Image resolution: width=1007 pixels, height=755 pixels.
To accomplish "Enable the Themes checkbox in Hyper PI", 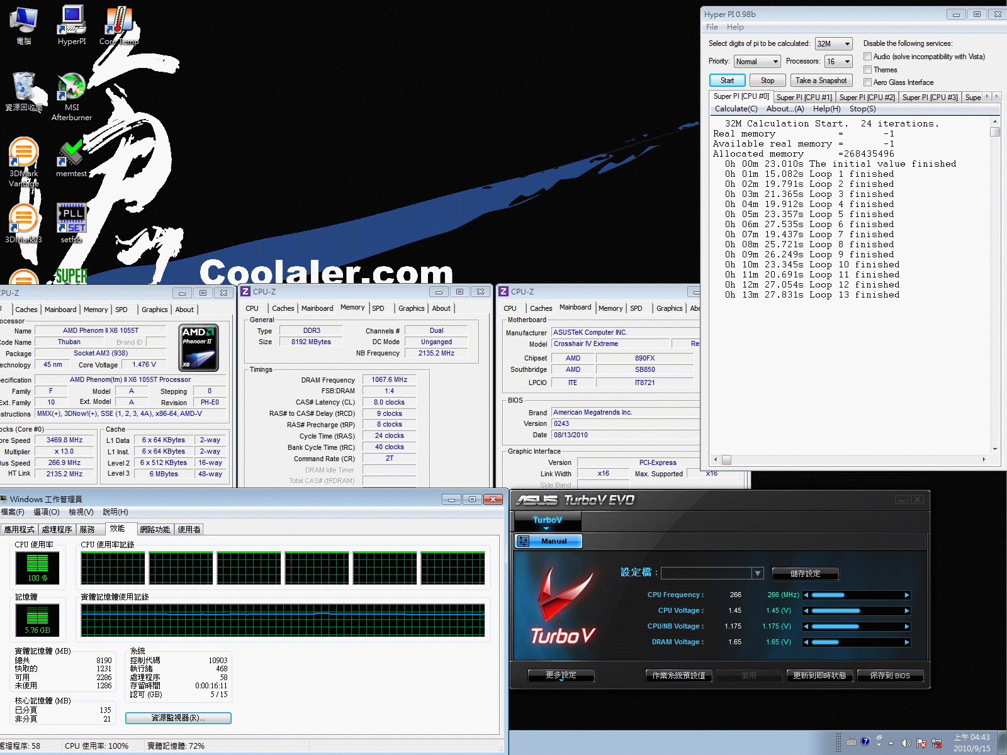I will click(867, 70).
